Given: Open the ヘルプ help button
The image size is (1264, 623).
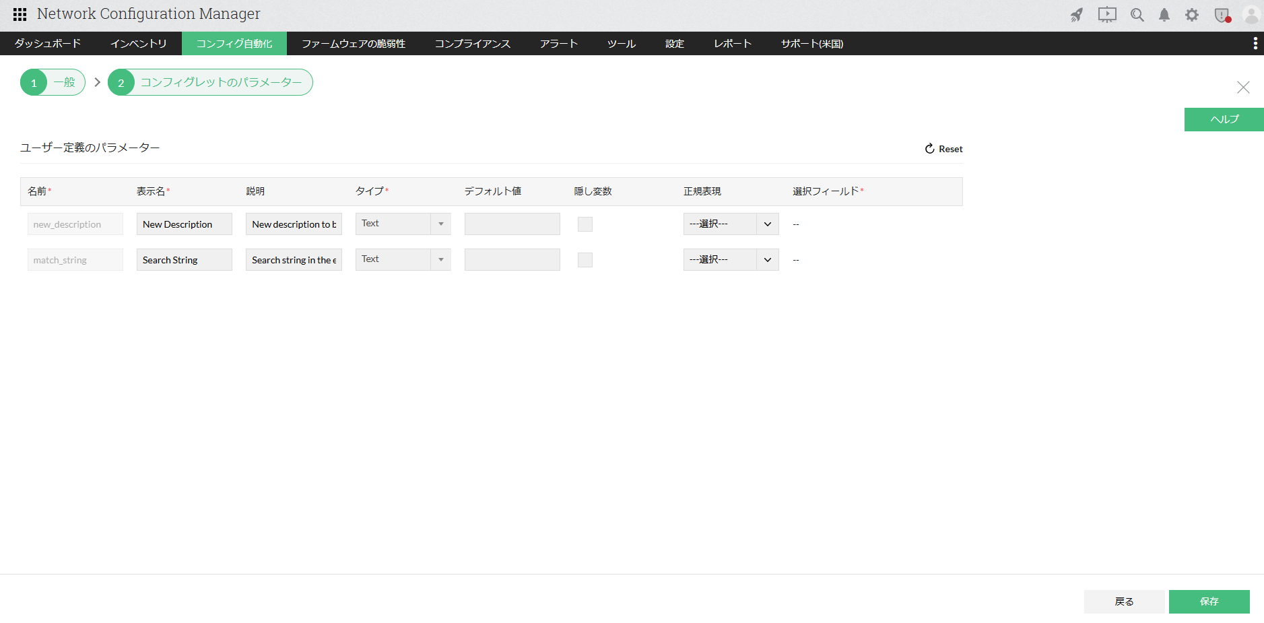Looking at the screenshot, I should pos(1224,119).
